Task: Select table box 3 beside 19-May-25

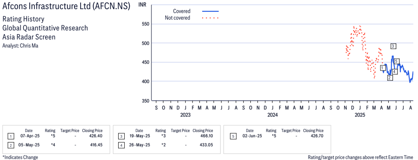Action: pos(121,136)
